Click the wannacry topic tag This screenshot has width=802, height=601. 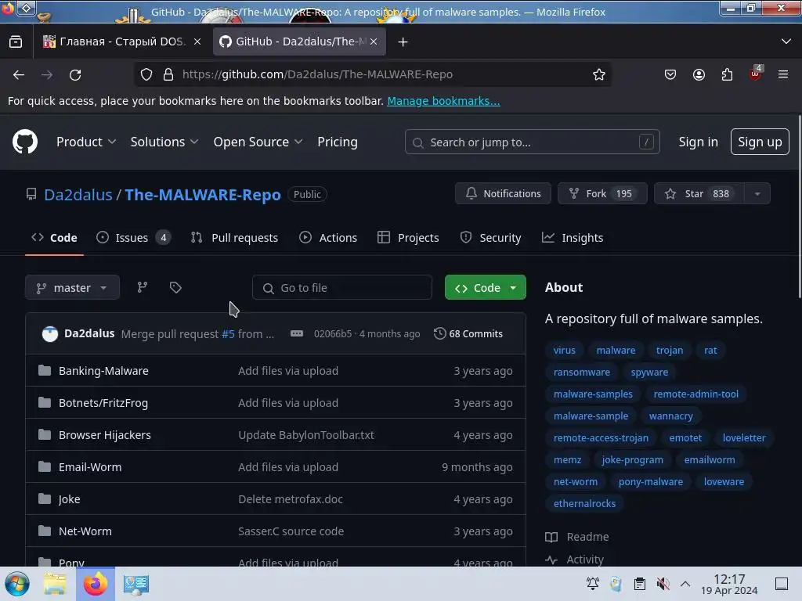(x=670, y=416)
